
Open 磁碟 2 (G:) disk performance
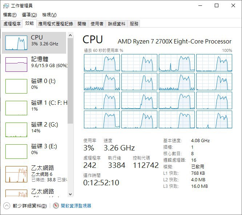34,130
